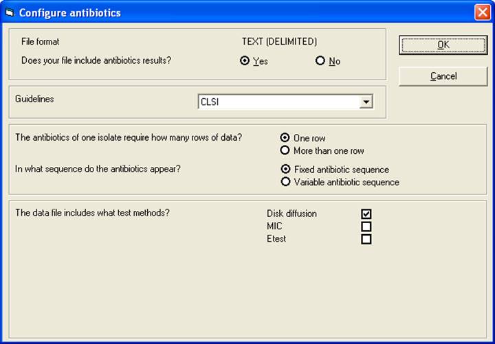
Task: Choose No for antibiotics results
Action: (x=320, y=60)
